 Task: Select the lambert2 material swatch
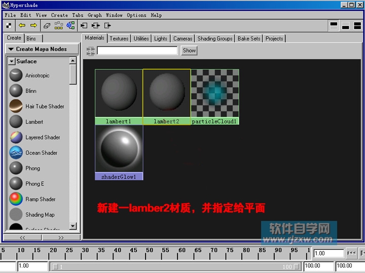167,97
